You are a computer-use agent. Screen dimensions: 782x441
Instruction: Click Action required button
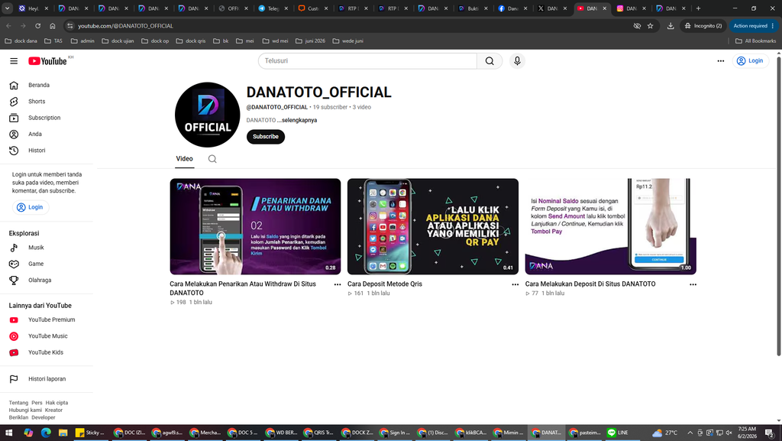[x=754, y=26]
